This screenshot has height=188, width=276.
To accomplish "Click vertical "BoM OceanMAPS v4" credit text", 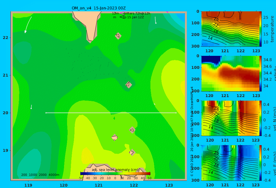I will coord(192,101).
